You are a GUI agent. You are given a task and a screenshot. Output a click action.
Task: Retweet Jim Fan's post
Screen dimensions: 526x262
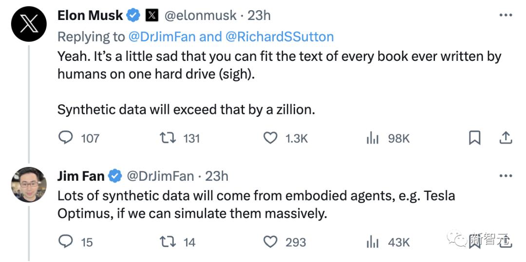[x=168, y=242]
